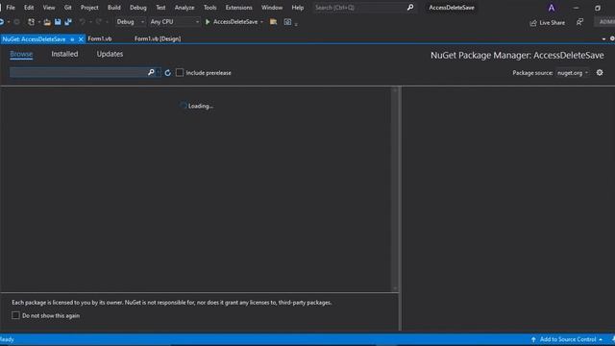
Task: Click the Undo arrow icon
Action: [x=82, y=22]
